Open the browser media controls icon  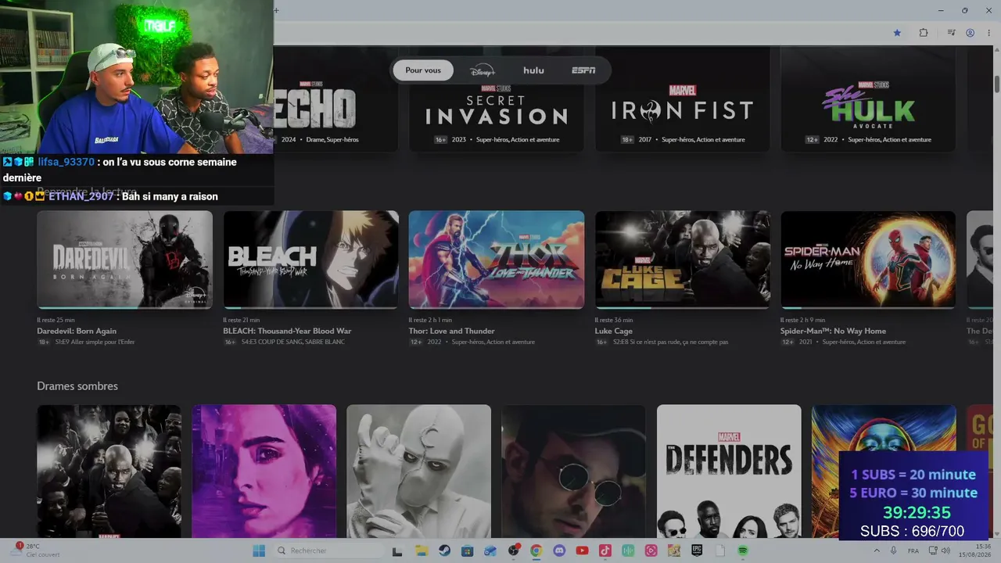point(952,33)
